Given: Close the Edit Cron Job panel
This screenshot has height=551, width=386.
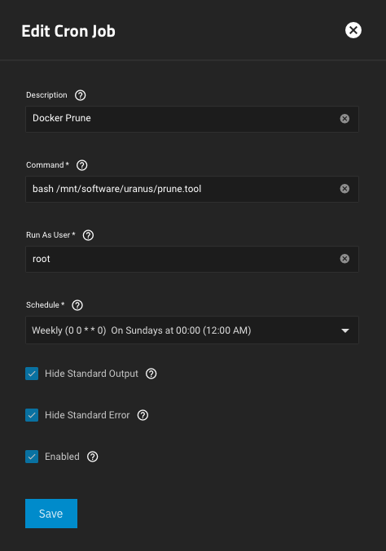Looking at the screenshot, I should 353,30.
